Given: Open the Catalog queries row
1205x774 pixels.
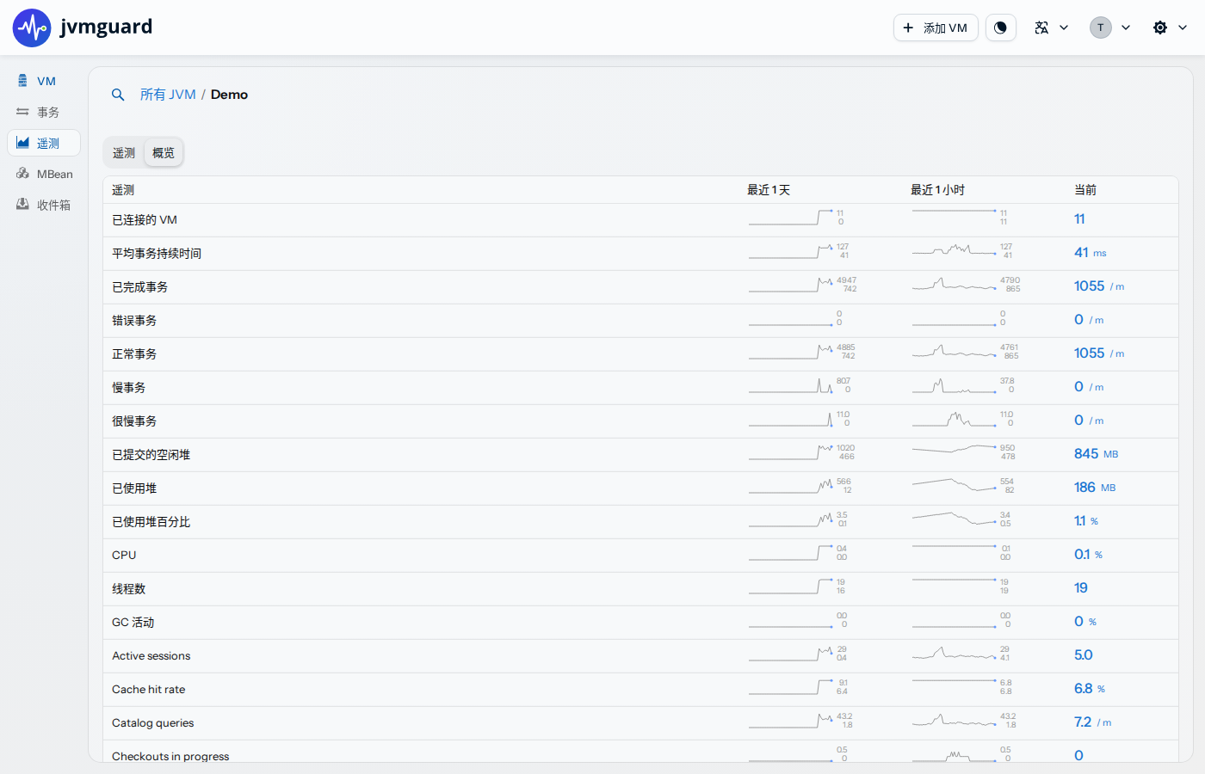Looking at the screenshot, I should (x=641, y=723).
